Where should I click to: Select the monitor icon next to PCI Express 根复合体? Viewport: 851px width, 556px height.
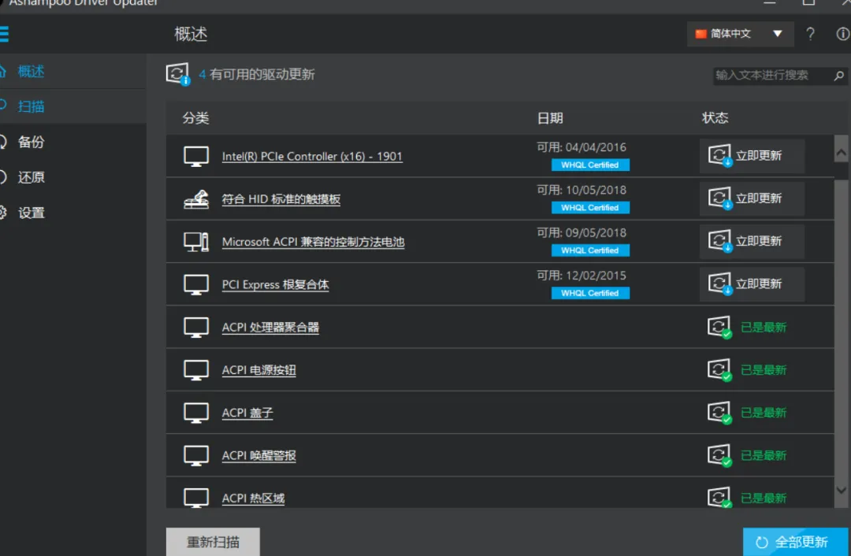click(x=196, y=284)
